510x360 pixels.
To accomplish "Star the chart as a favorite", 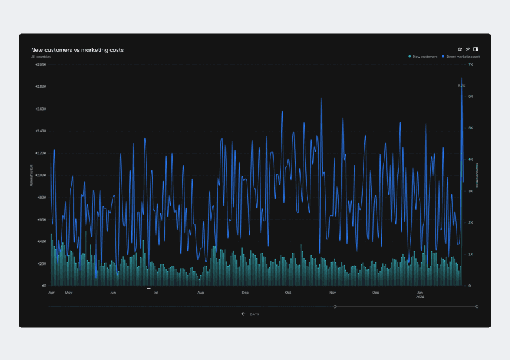I will 460,50.
